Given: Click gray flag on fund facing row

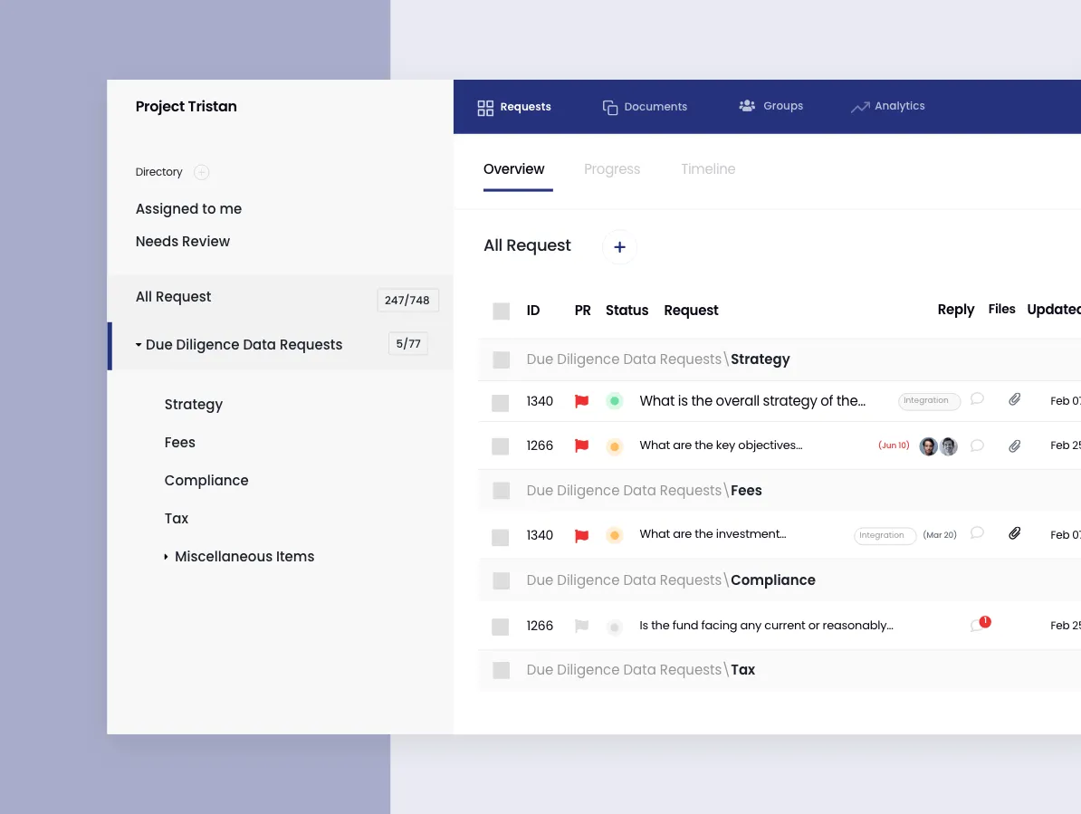Looking at the screenshot, I should 582,626.
